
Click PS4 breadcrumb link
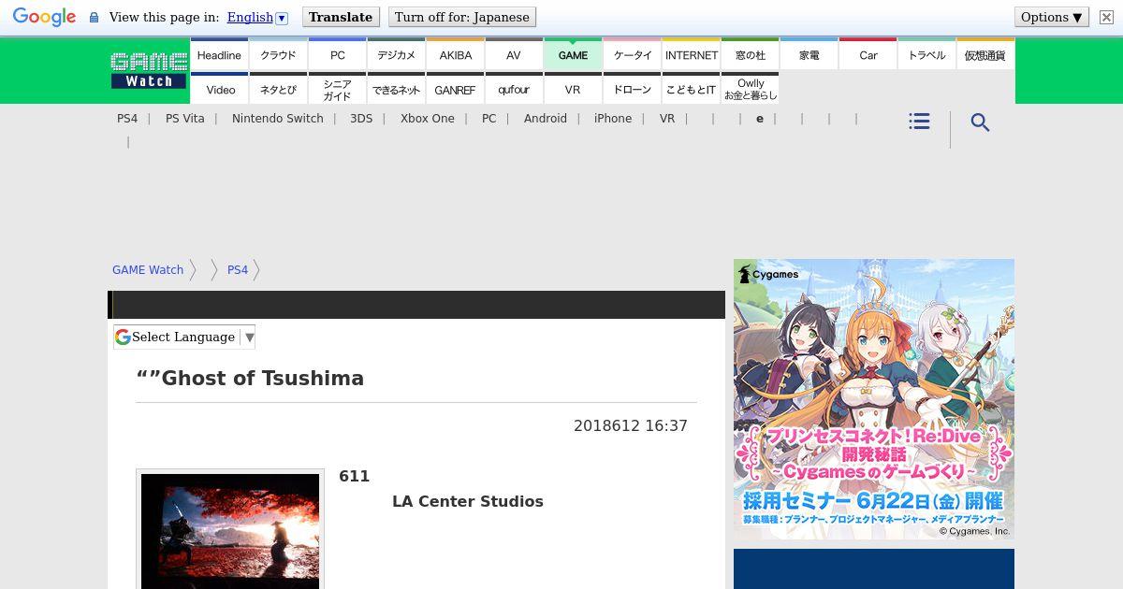tap(238, 270)
